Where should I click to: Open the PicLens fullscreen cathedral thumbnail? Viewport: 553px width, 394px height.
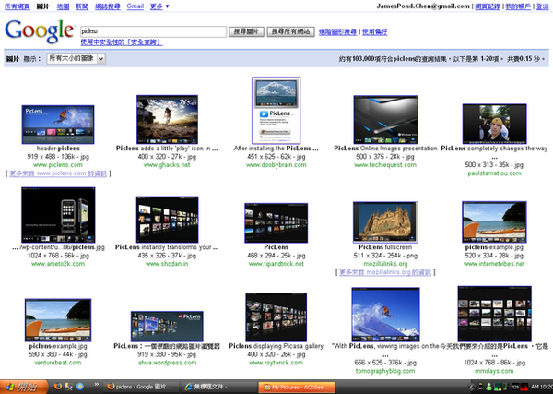coord(385,222)
